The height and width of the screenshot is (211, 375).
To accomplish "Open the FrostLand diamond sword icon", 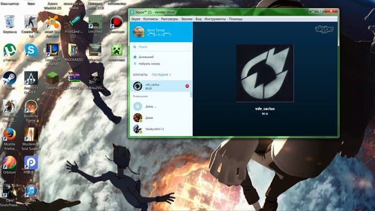I will [74, 22].
